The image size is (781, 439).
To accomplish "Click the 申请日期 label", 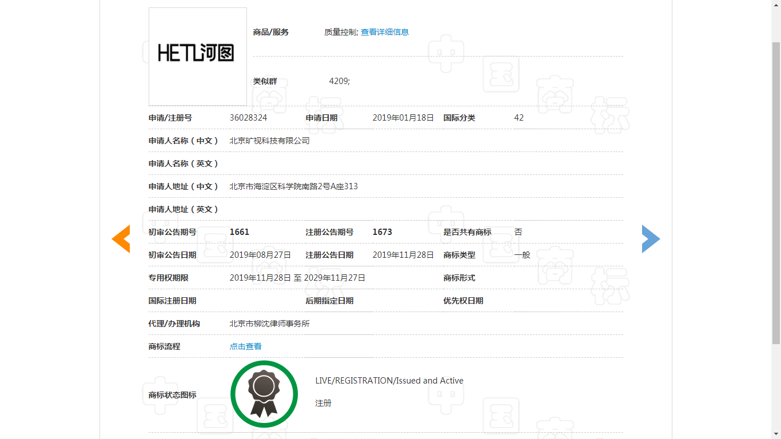I will point(322,118).
